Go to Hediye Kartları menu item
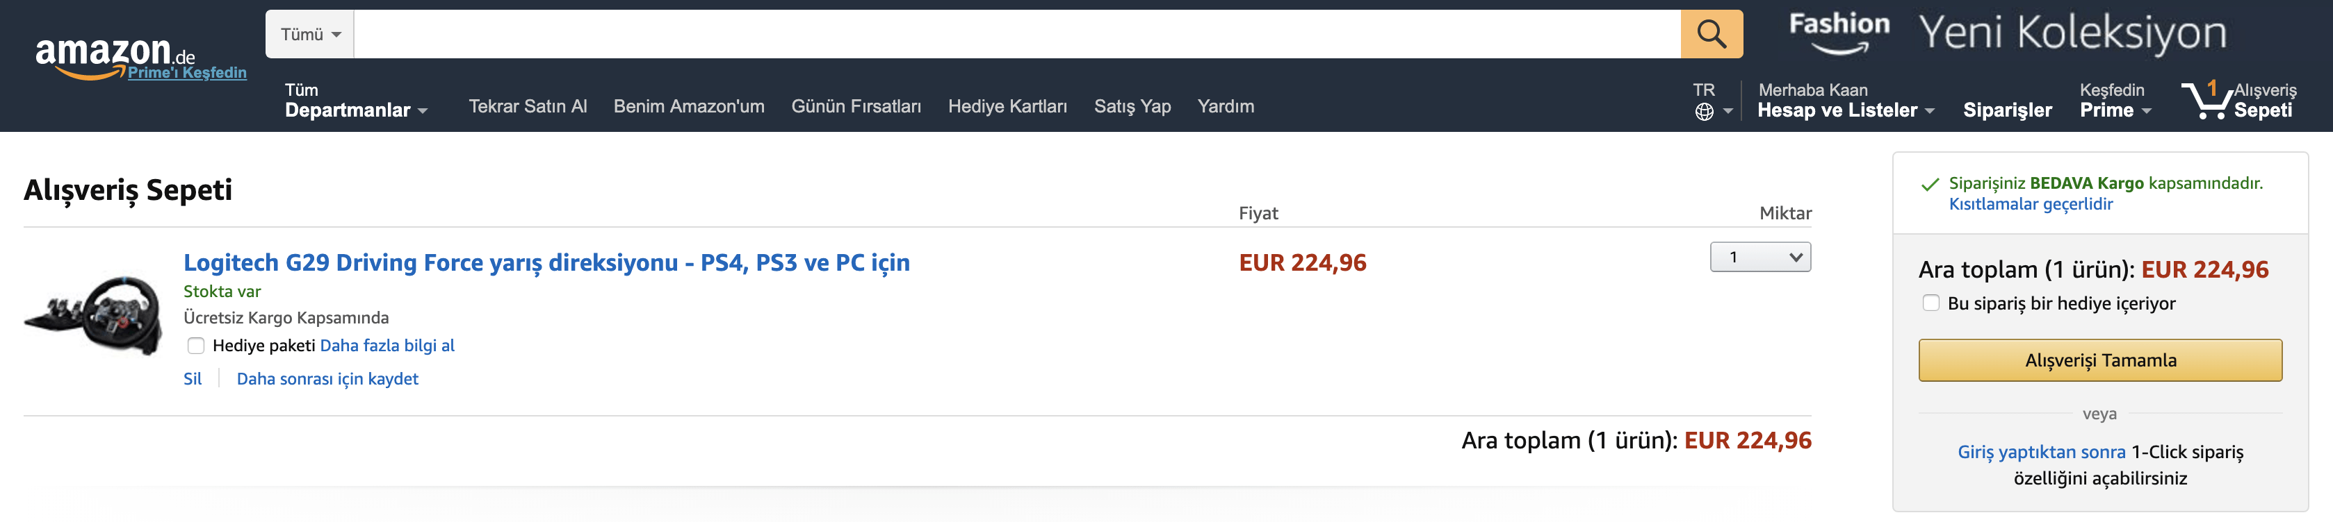This screenshot has height=522, width=2333. pos(1006,107)
